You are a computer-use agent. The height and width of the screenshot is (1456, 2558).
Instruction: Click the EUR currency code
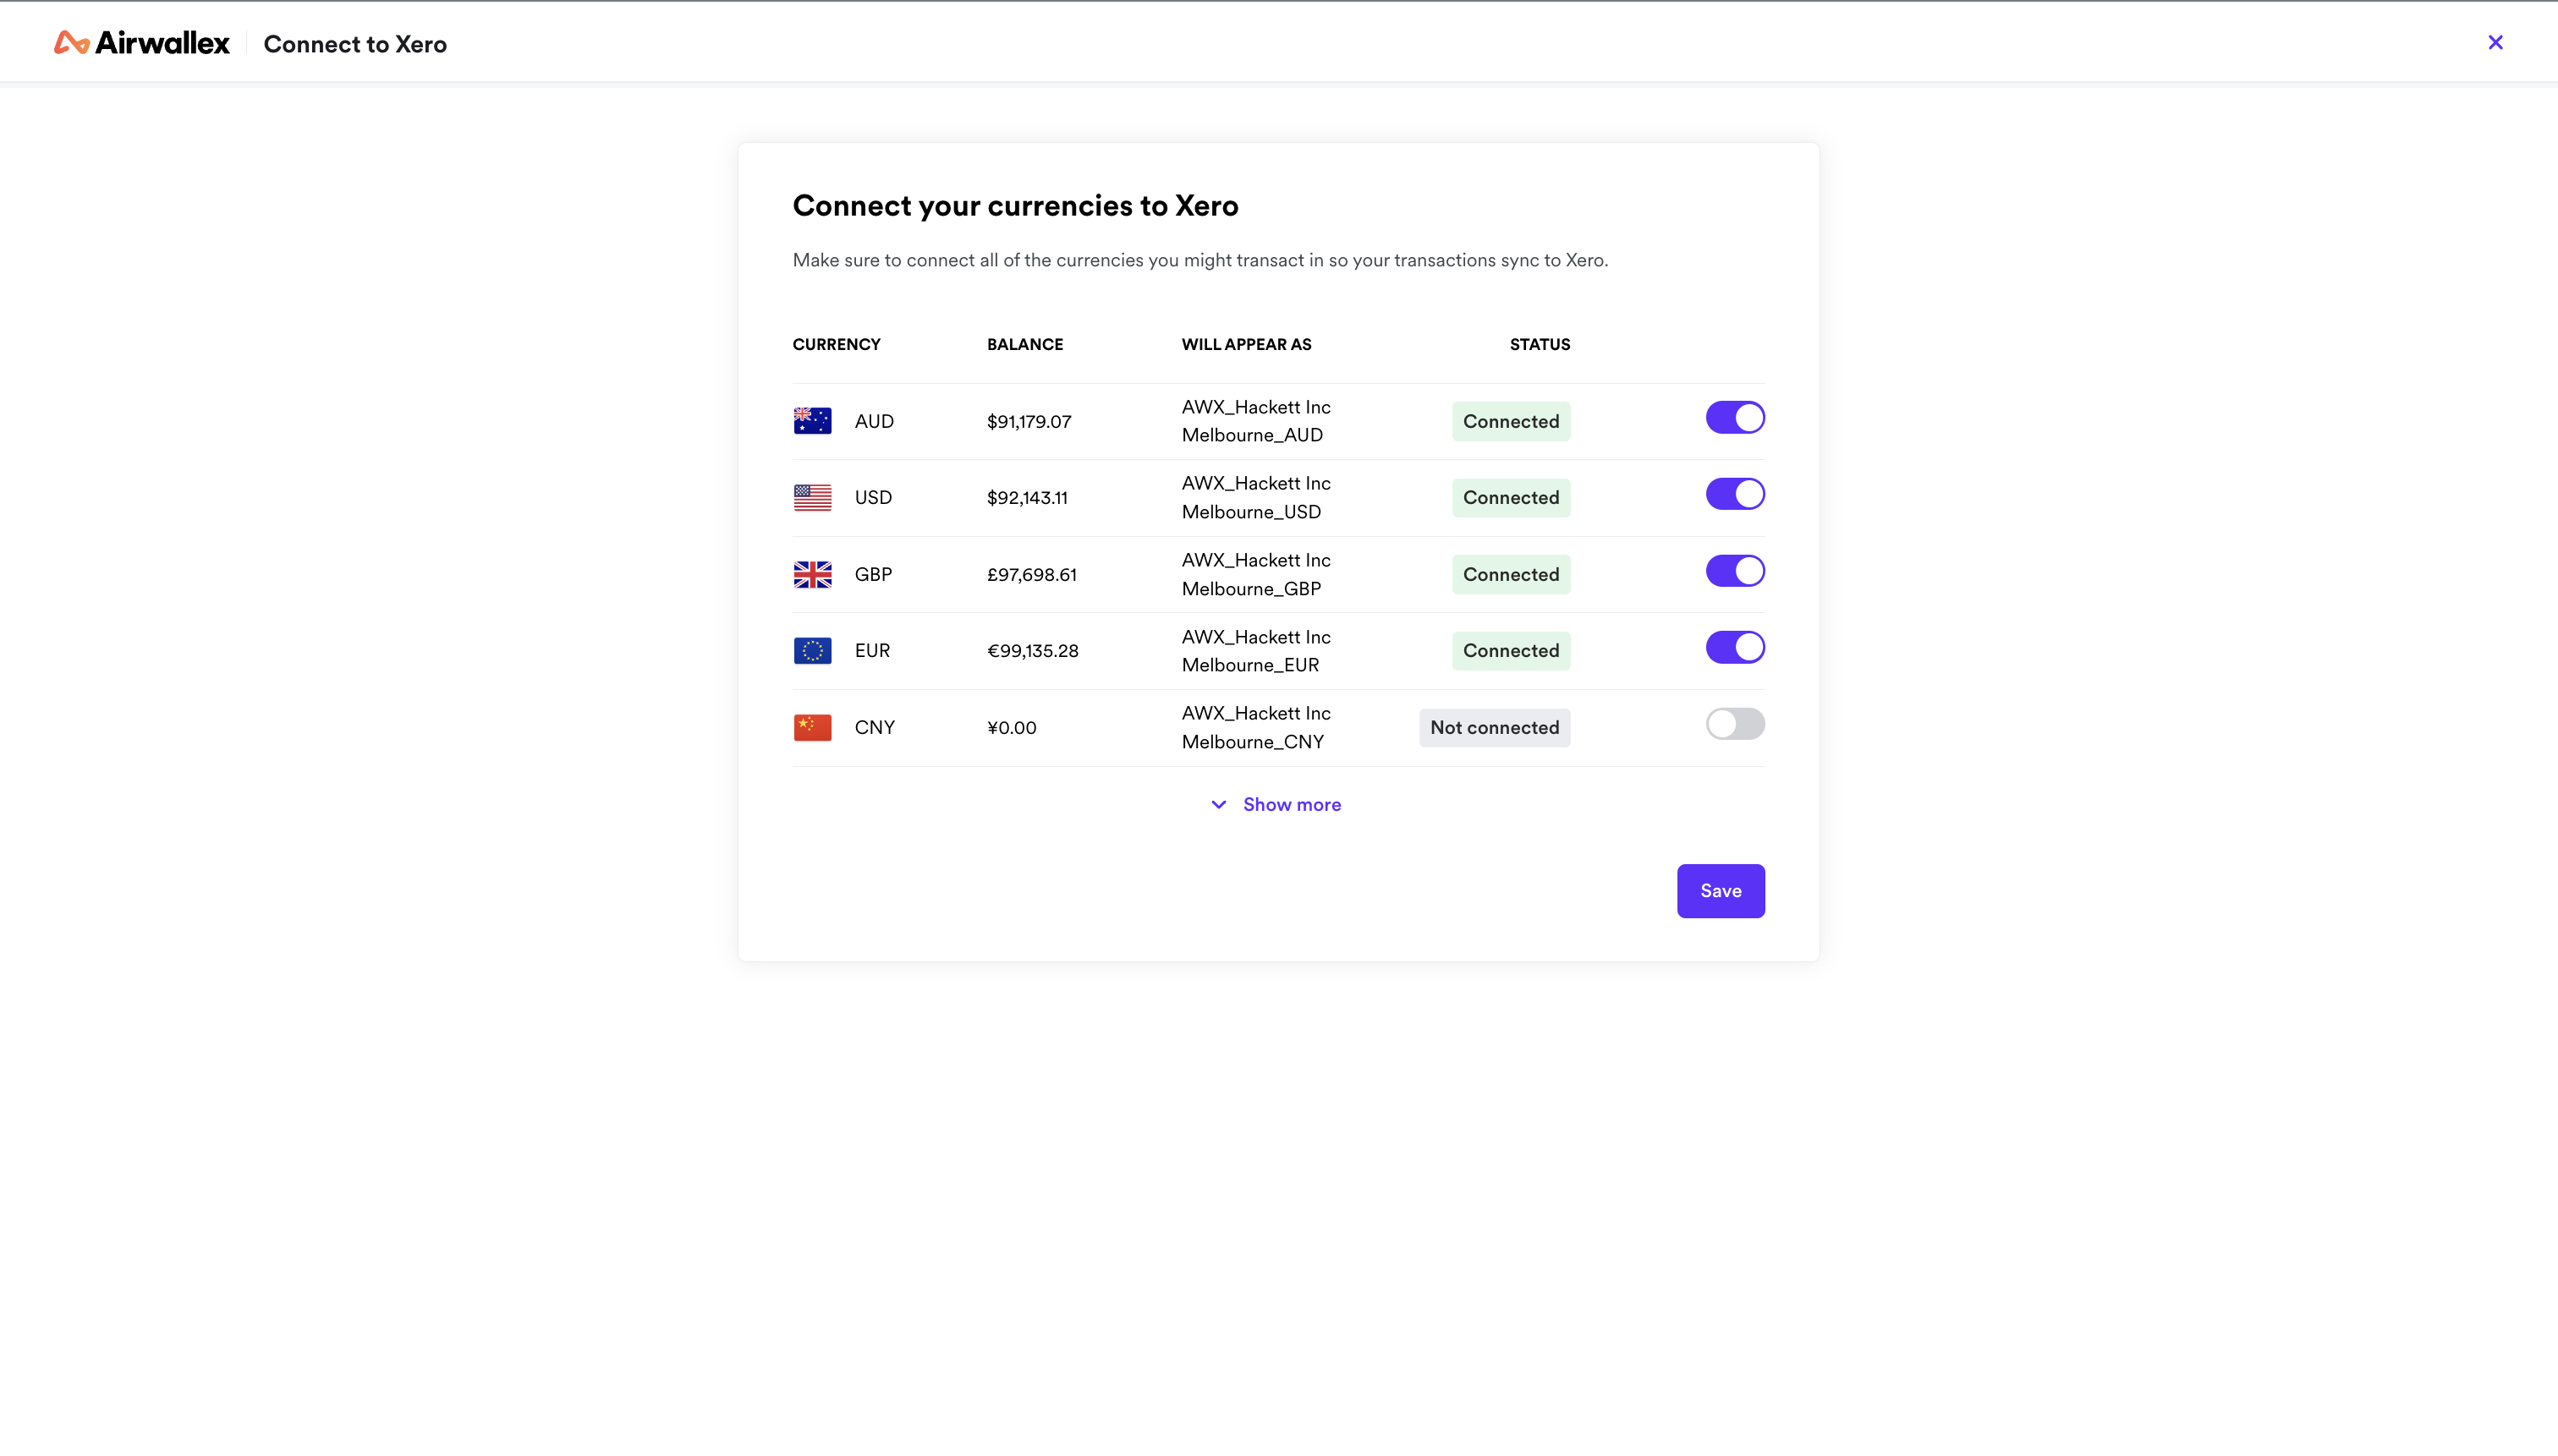(x=871, y=651)
